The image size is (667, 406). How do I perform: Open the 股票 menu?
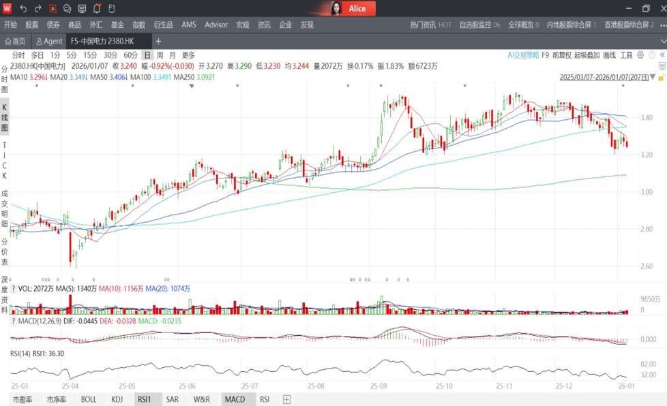click(x=32, y=25)
